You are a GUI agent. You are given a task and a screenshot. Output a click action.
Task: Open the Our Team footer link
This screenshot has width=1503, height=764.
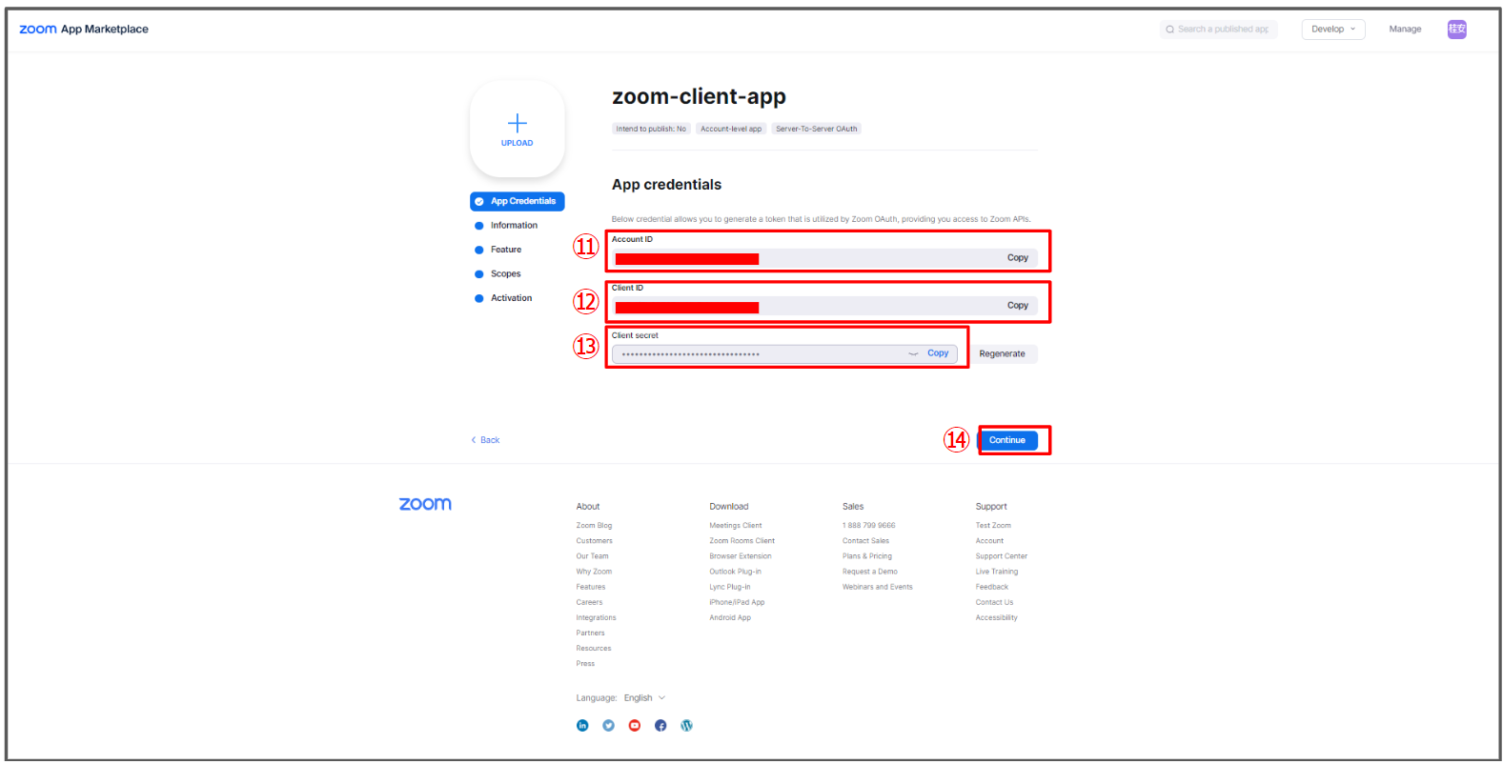(x=592, y=556)
